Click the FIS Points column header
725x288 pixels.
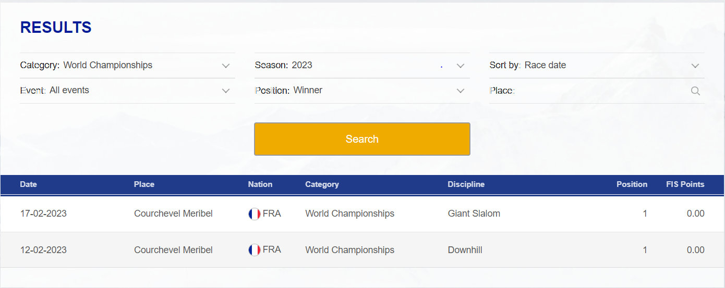pos(685,184)
